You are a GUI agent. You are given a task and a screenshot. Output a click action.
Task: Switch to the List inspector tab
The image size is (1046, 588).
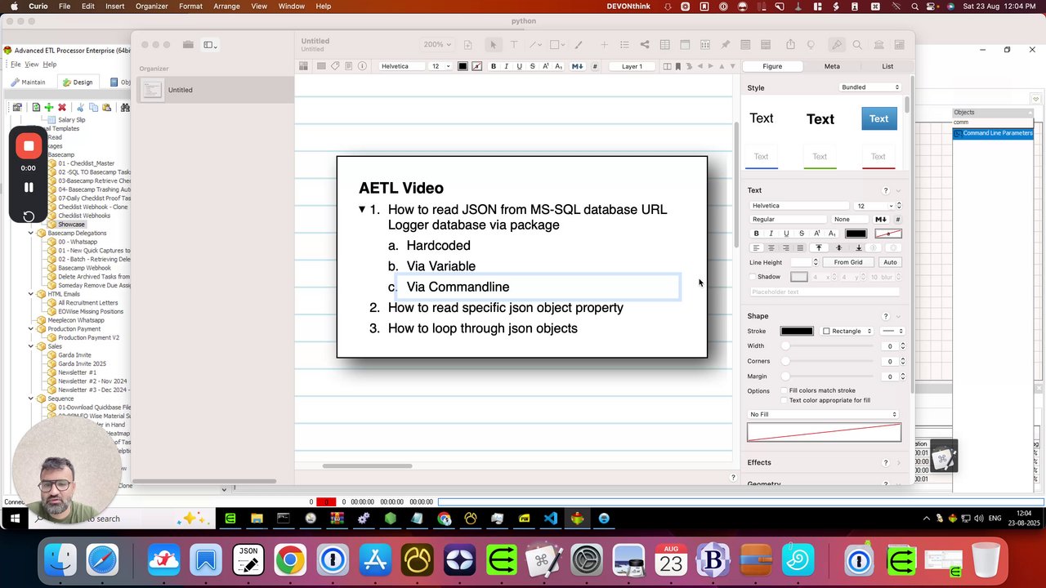click(x=887, y=66)
